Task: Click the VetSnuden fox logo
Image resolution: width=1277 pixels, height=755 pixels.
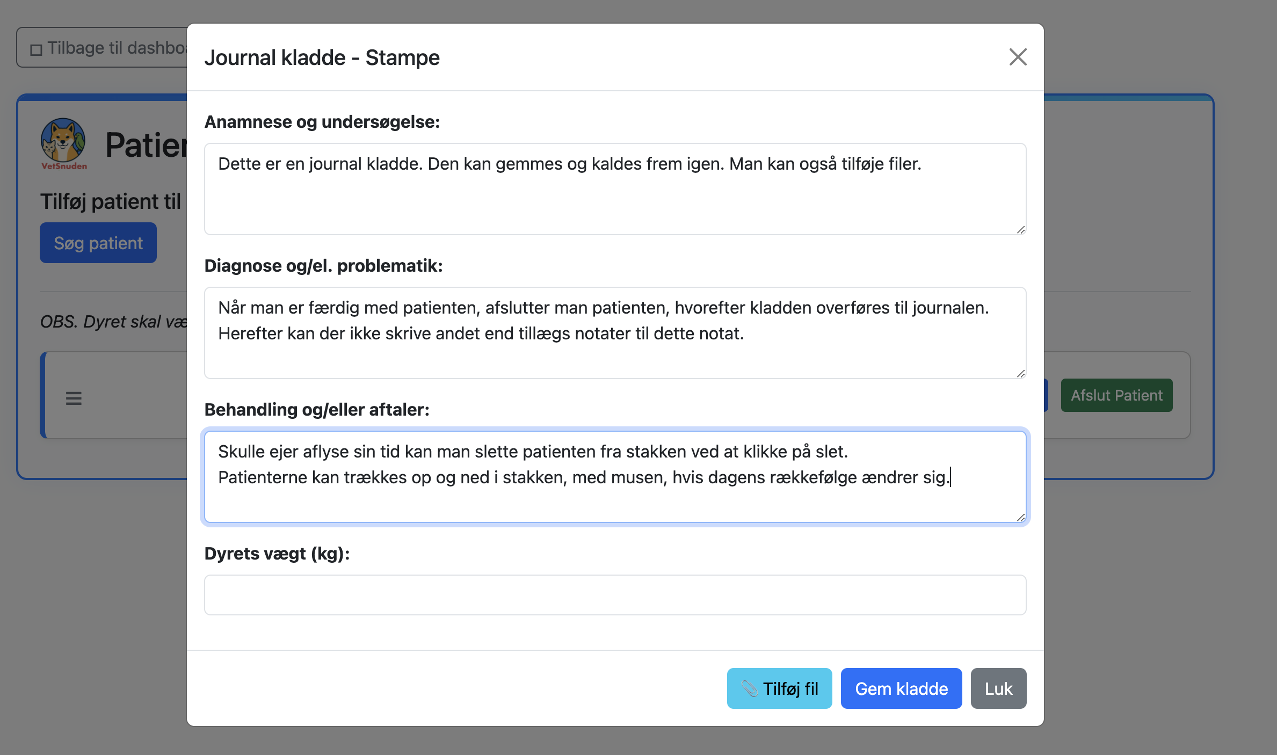Action: click(63, 144)
